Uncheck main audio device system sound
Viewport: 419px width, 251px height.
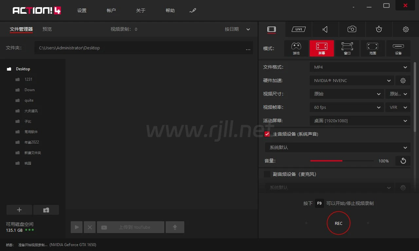267,134
